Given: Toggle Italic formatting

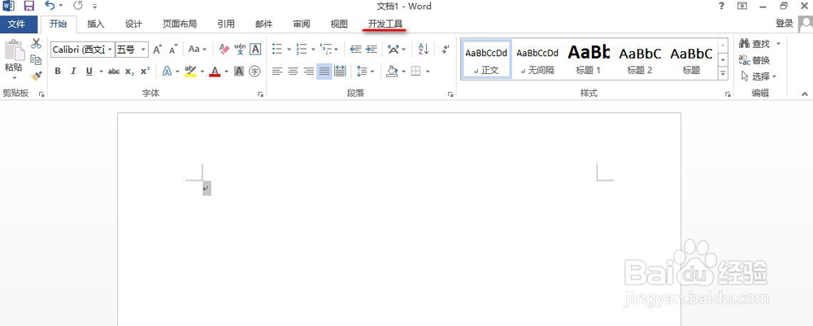Looking at the screenshot, I should 73,72.
